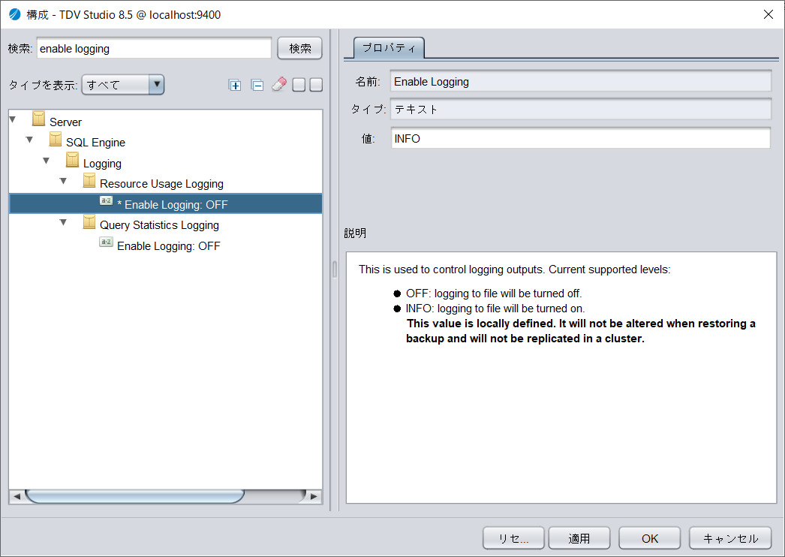Click the Query Statistics Logging folder icon
This screenshot has height=557, width=785.
pyautogui.click(x=89, y=222)
